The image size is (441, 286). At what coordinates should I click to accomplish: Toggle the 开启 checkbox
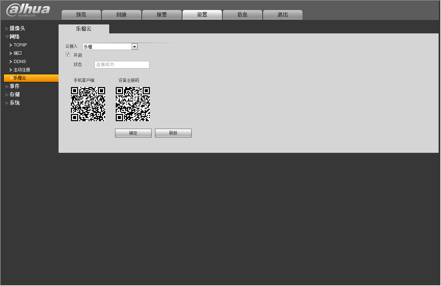(68, 54)
